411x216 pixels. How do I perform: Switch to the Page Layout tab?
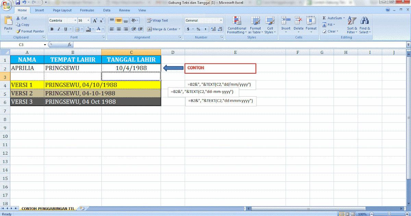[x=62, y=10]
